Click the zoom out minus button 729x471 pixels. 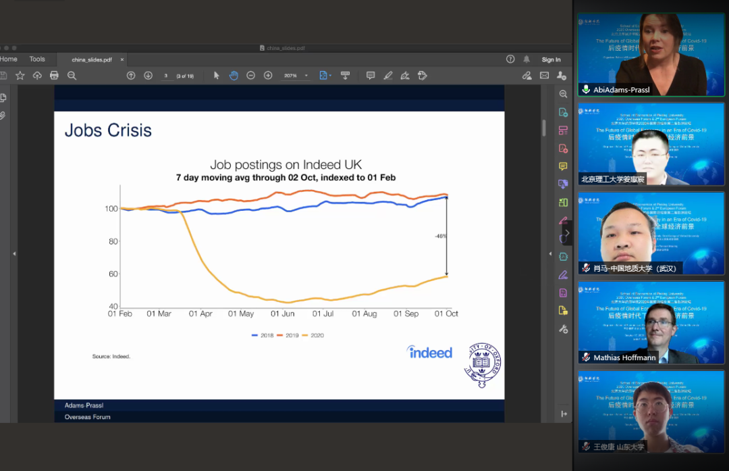(x=251, y=76)
